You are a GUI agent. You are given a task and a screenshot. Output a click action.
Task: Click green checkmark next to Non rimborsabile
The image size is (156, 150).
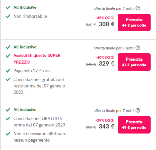[8, 16]
